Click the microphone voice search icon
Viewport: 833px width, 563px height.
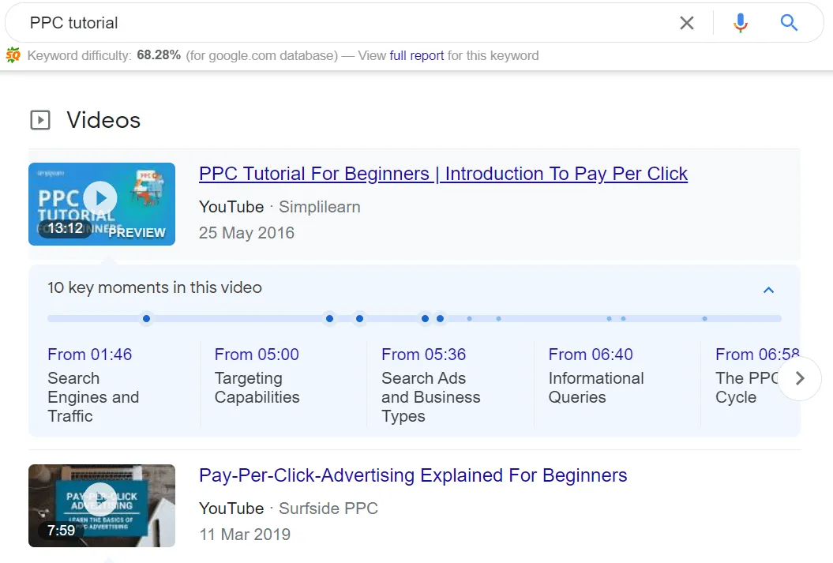point(740,23)
